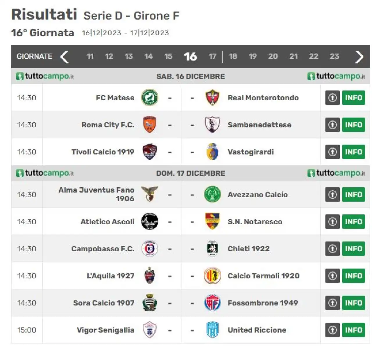The image size is (372, 347).
Task: Open the L'Aquila 1927 team link
Action: coord(110,276)
